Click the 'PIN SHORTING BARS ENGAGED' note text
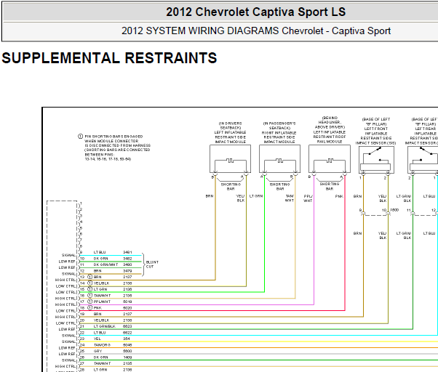The width and height of the screenshot is (438, 372). 114,137
